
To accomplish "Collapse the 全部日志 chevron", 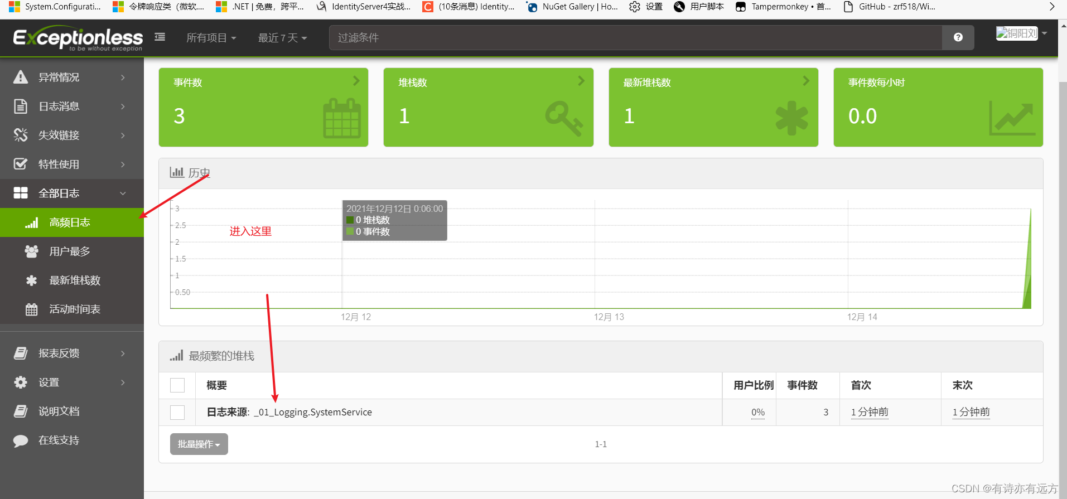I will pos(123,193).
